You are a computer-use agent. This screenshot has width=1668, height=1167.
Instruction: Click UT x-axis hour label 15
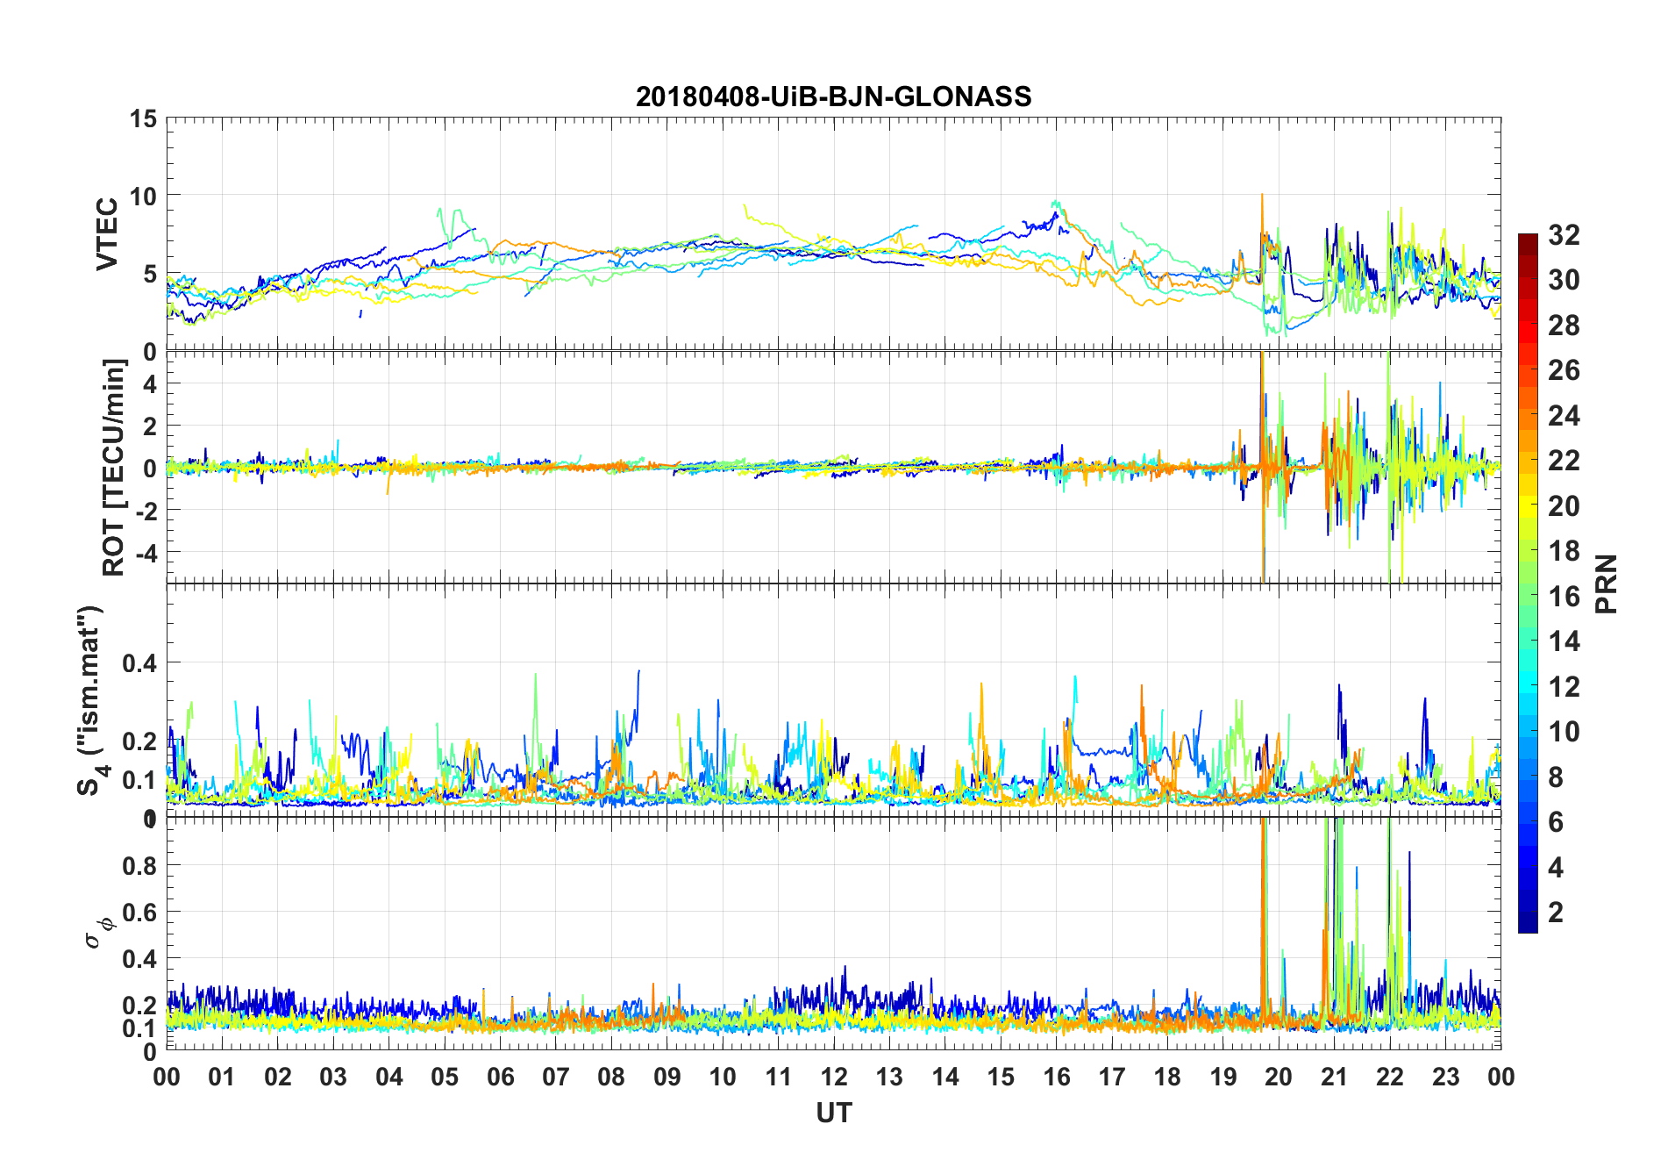tap(1001, 1077)
